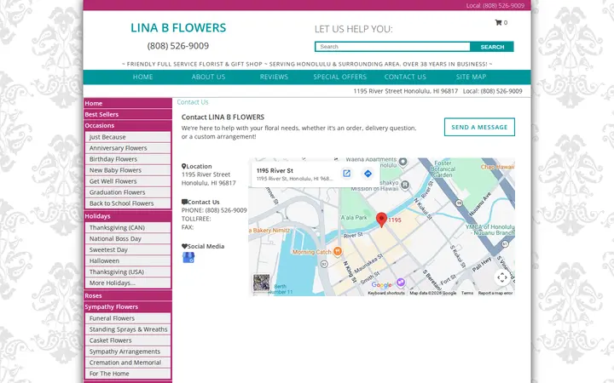Screen dimensions: 614x383
Task: Open More Holidays... link
Action: coord(128,283)
